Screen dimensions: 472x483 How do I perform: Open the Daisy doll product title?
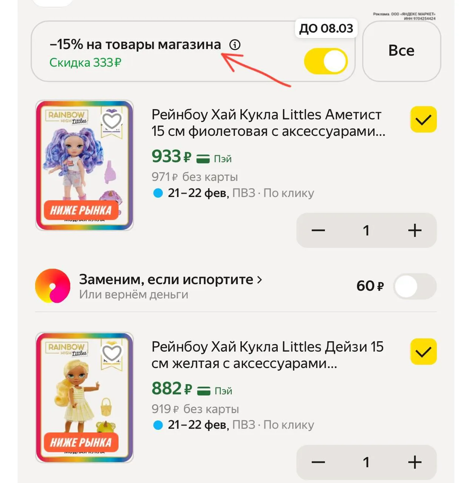point(267,355)
